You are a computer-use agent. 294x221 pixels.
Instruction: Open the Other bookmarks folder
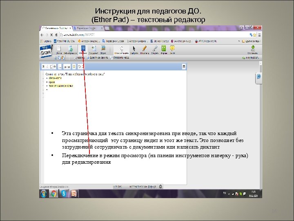[x=251, y=41]
